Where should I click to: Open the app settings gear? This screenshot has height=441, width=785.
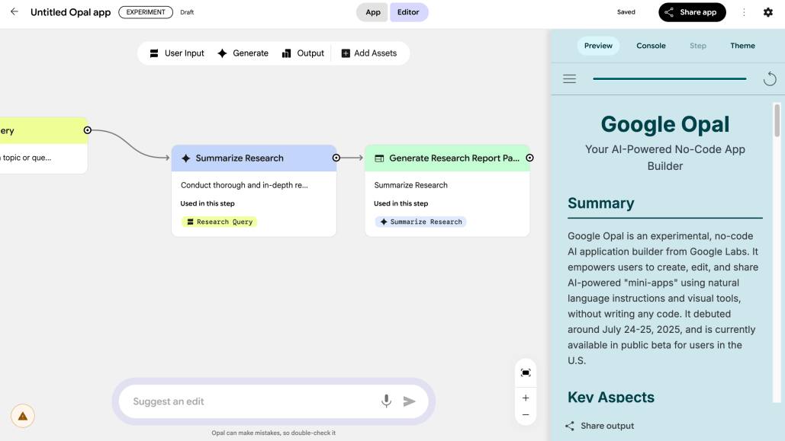pos(767,11)
